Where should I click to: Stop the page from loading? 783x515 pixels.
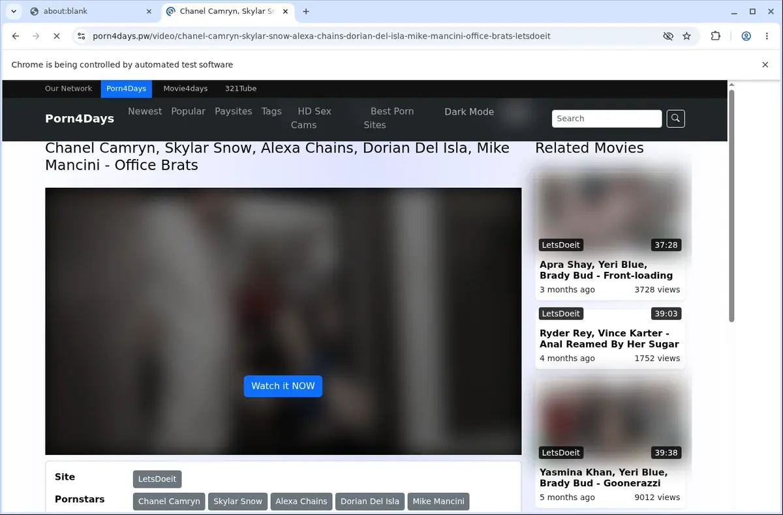coord(56,36)
